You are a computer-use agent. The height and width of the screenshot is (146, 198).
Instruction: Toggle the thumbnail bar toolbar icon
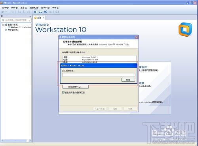[x=40, y=12]
